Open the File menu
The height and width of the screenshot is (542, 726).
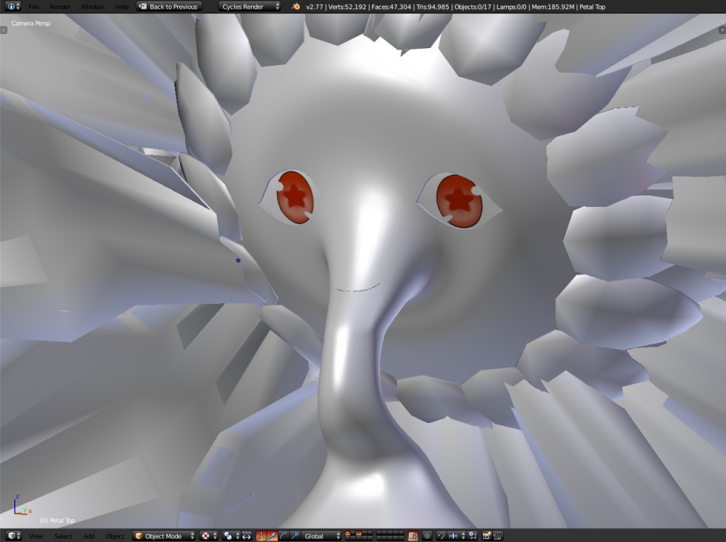pos(34,6)
